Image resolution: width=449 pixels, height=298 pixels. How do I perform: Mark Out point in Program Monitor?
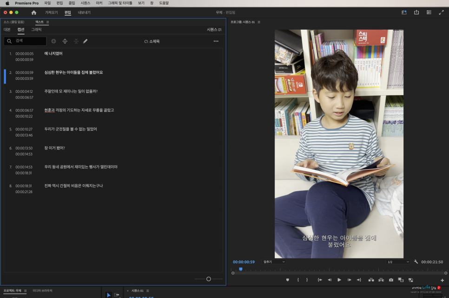(x=307, y=280)
